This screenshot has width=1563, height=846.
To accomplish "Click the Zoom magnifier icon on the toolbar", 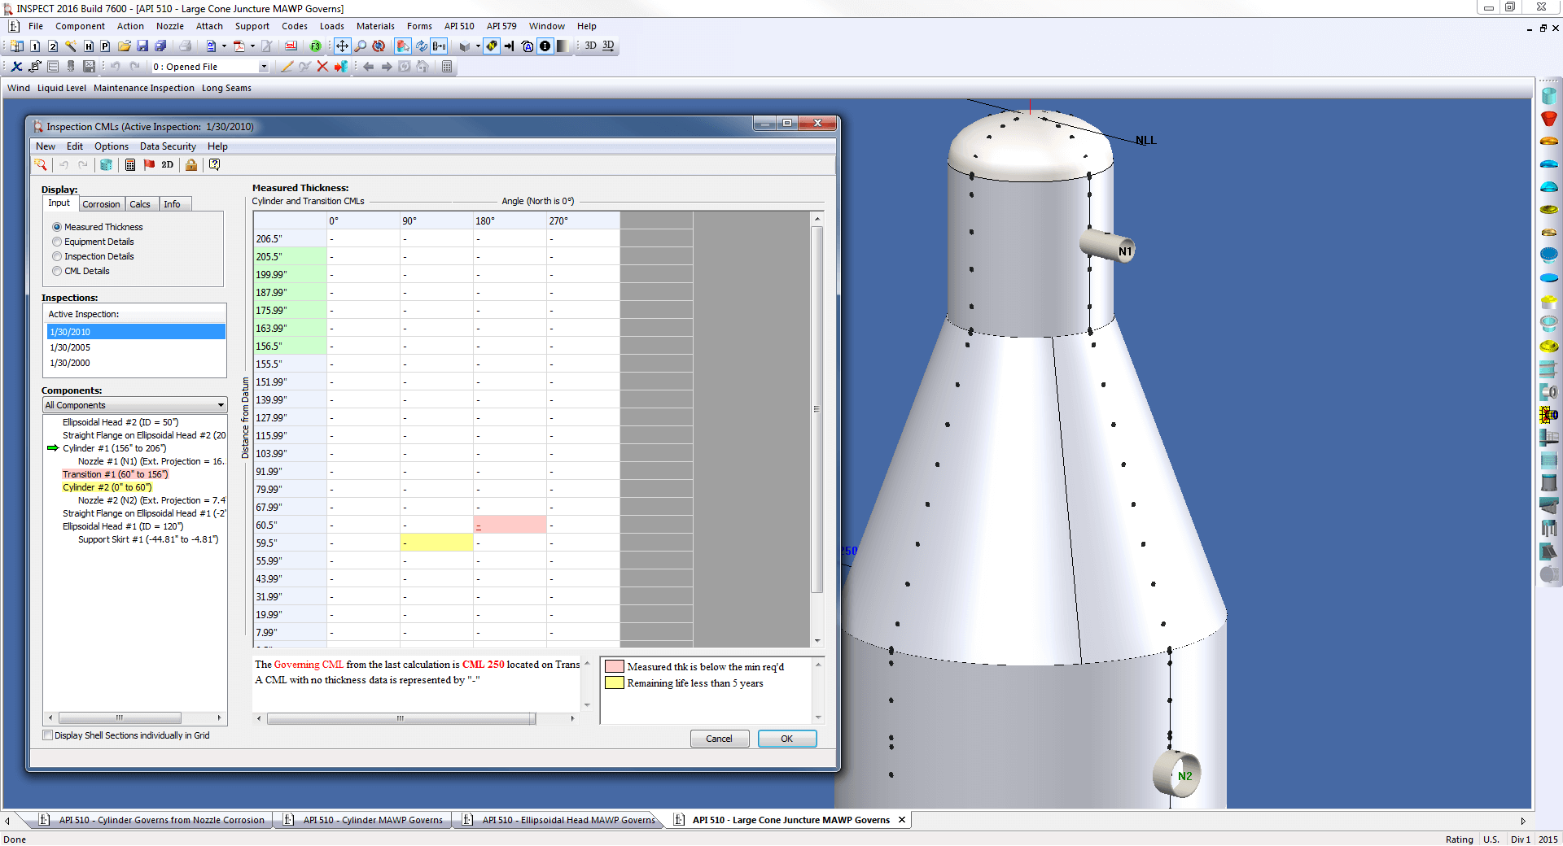I will coord(361,46).
